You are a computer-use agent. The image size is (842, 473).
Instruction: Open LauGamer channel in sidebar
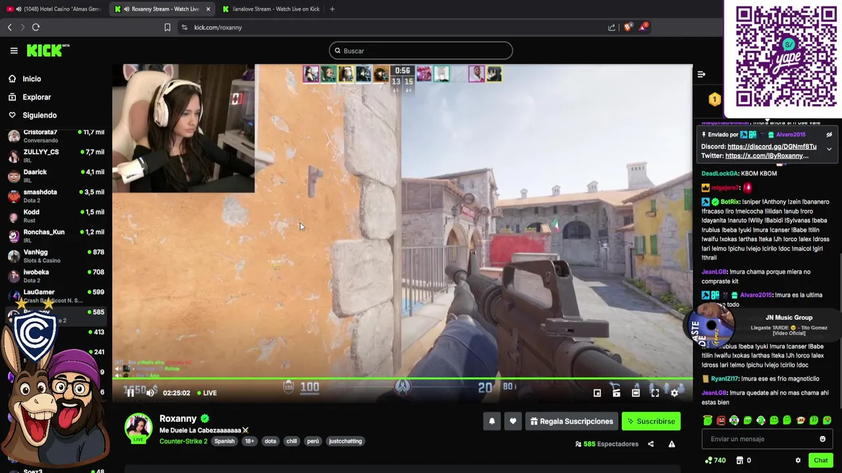click(x=56, y=296)
